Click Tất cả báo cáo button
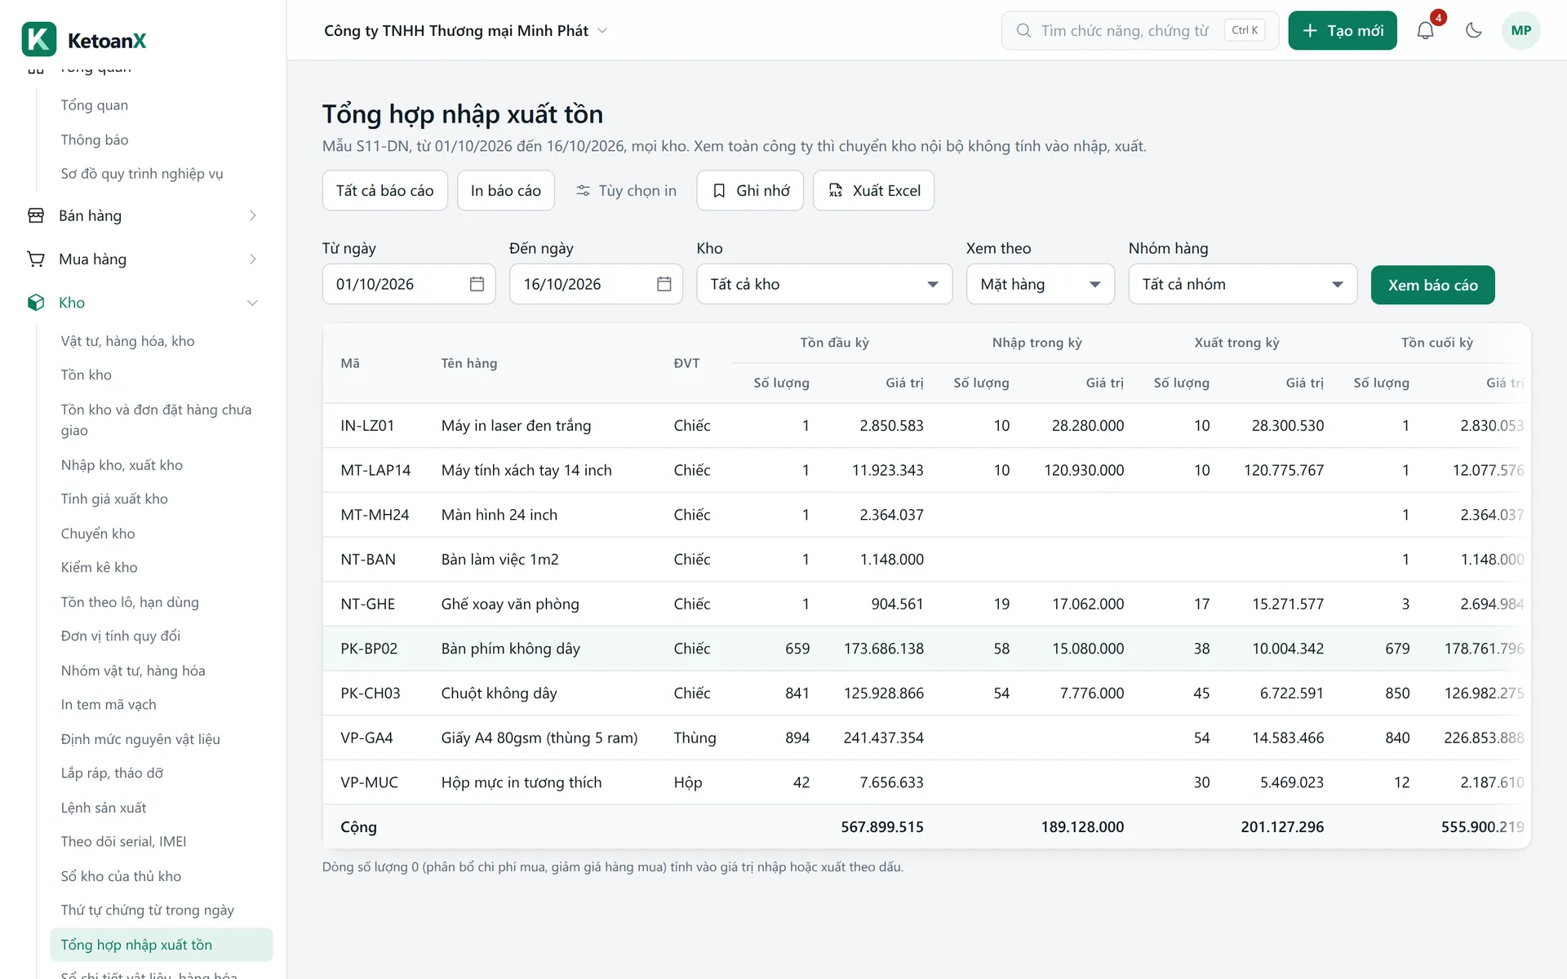This screenshot has height=979, width=1567. coord(384,190)
